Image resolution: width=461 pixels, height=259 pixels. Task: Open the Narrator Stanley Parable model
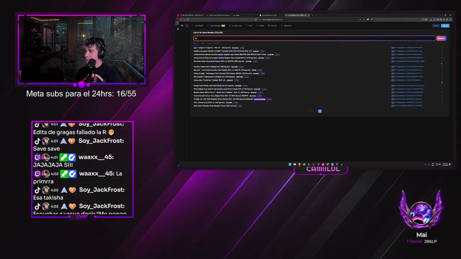point(221,70)
